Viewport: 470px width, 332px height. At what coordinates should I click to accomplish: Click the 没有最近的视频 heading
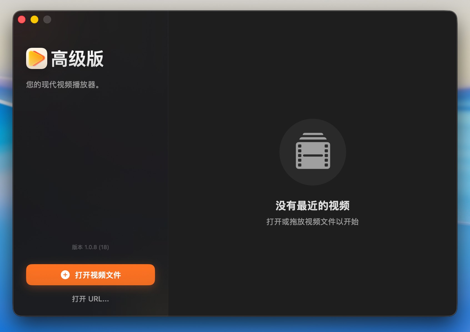(312, 206)
